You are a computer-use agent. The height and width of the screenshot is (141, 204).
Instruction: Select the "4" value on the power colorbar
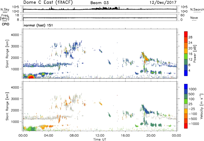189,70
